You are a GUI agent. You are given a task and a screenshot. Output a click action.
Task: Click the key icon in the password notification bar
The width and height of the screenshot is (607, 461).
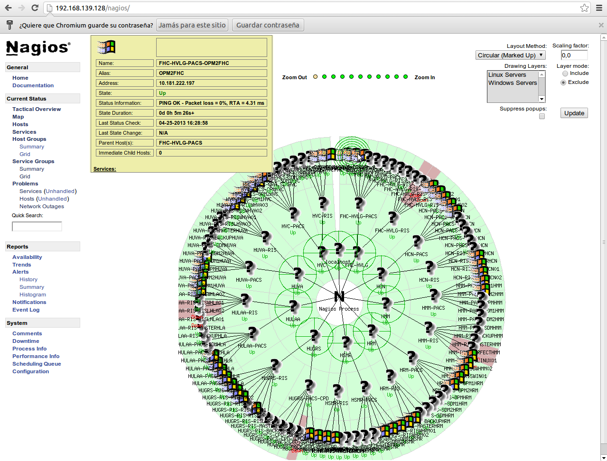(9, 25)
